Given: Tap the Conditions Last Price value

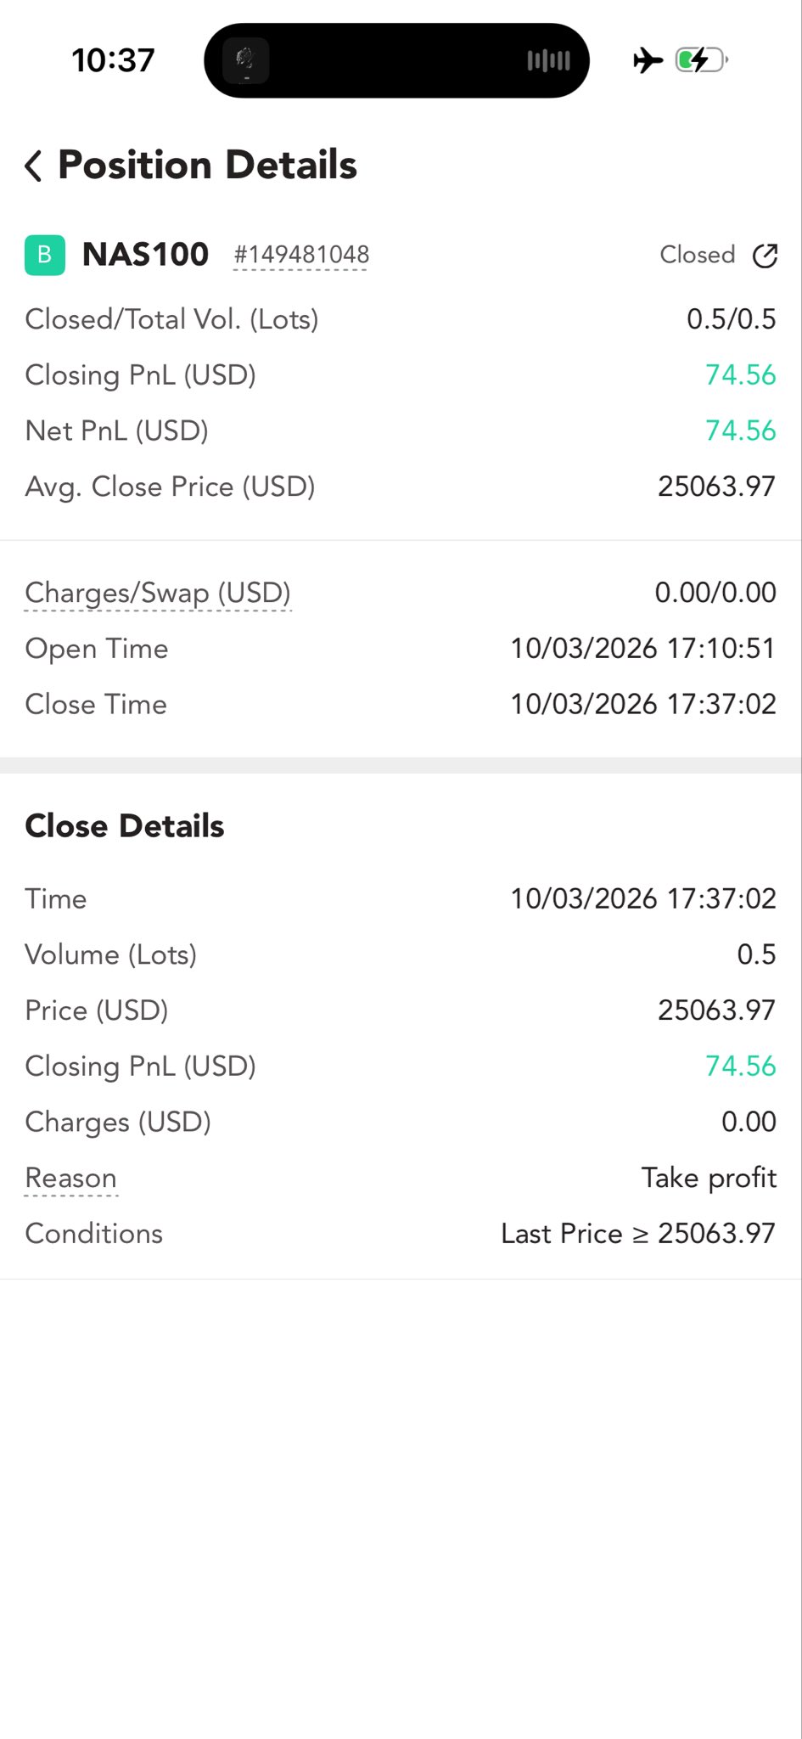Looking at the screenshot, I should pyautogui.click(x=638, y=1234).
